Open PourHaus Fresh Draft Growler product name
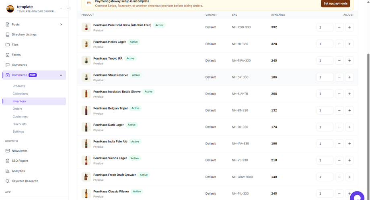The image size is (370, 200). pos(115,175)
